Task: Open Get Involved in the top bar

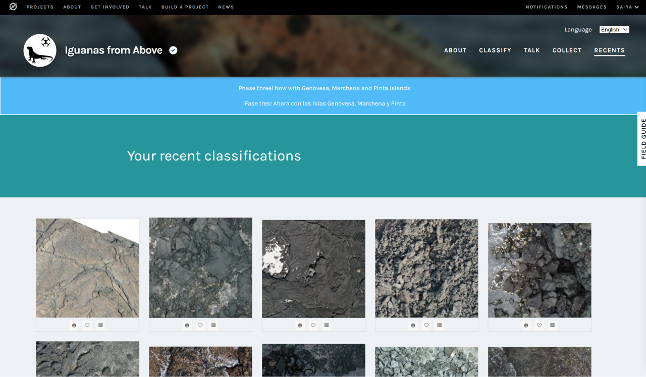Action: pyautogui.click(x=110, y=7)
